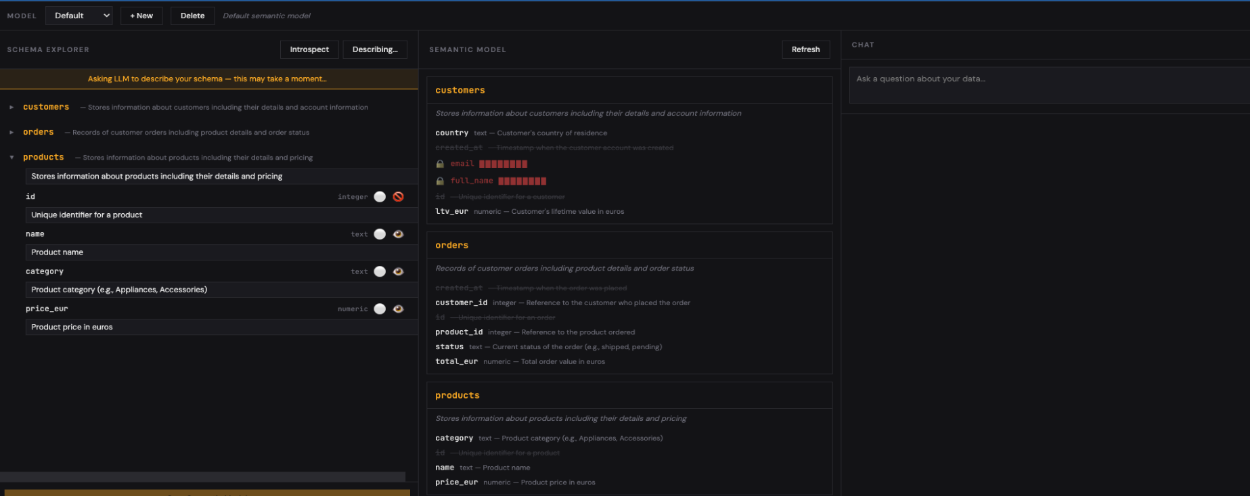Click the Introspect button
The width and height of the screenshot is (1250, 496).
point(309,49)
